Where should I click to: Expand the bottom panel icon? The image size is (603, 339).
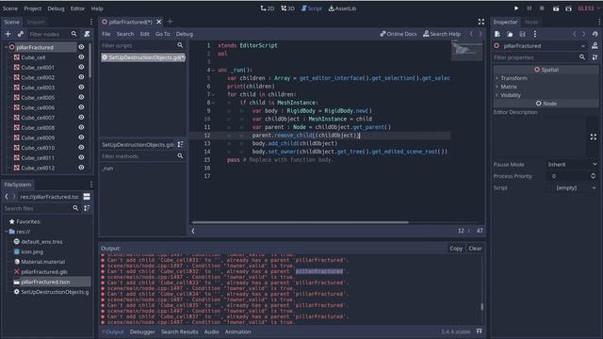point(480,331)
